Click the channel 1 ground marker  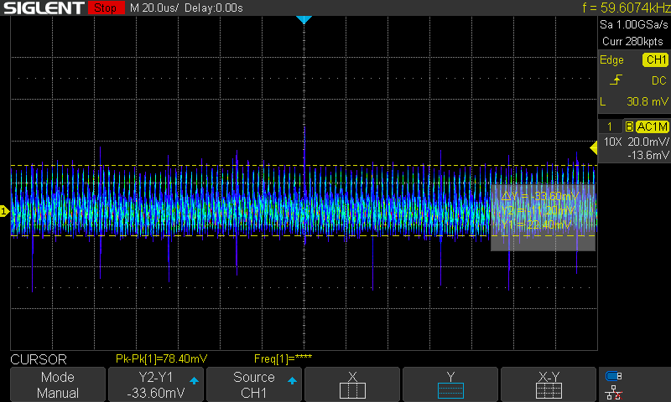coord(4,211)
